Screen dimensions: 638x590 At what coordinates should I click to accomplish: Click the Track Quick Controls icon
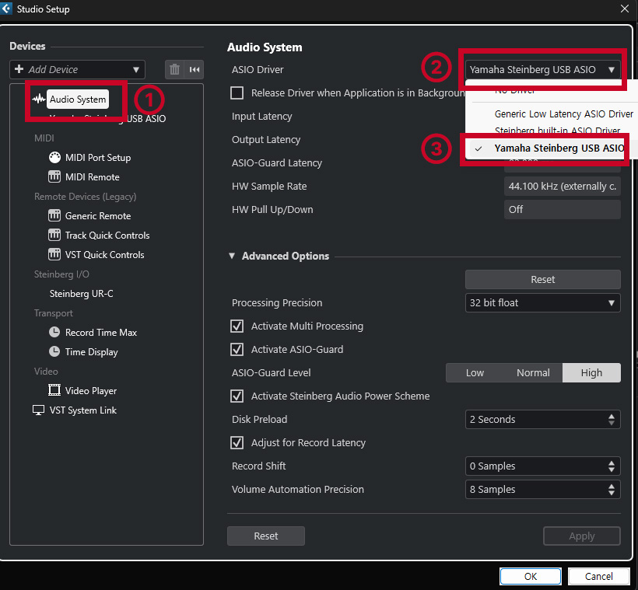tap(54, 235)
